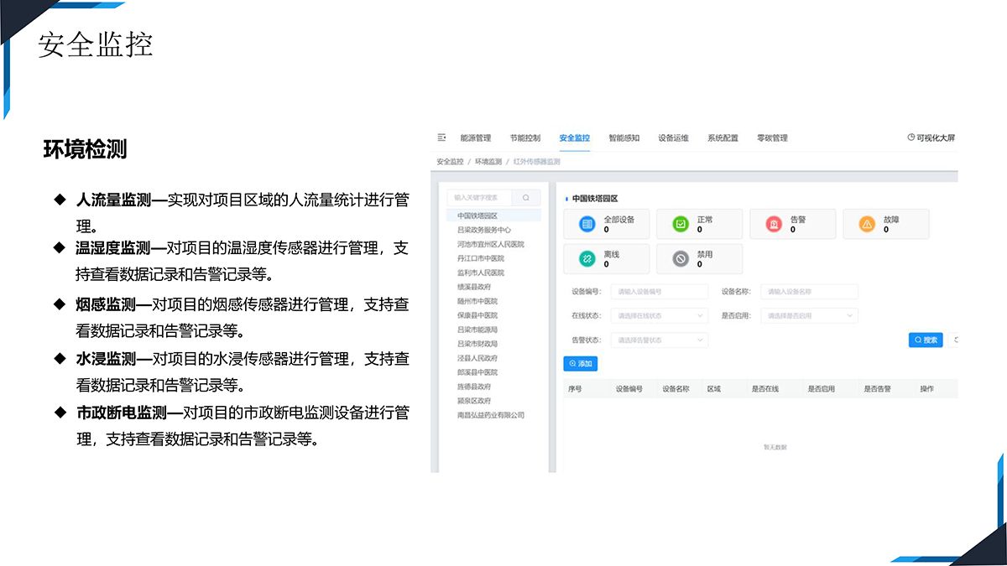Open 可视化大屏 link
1007x566 pixels.
click(931, 138)
